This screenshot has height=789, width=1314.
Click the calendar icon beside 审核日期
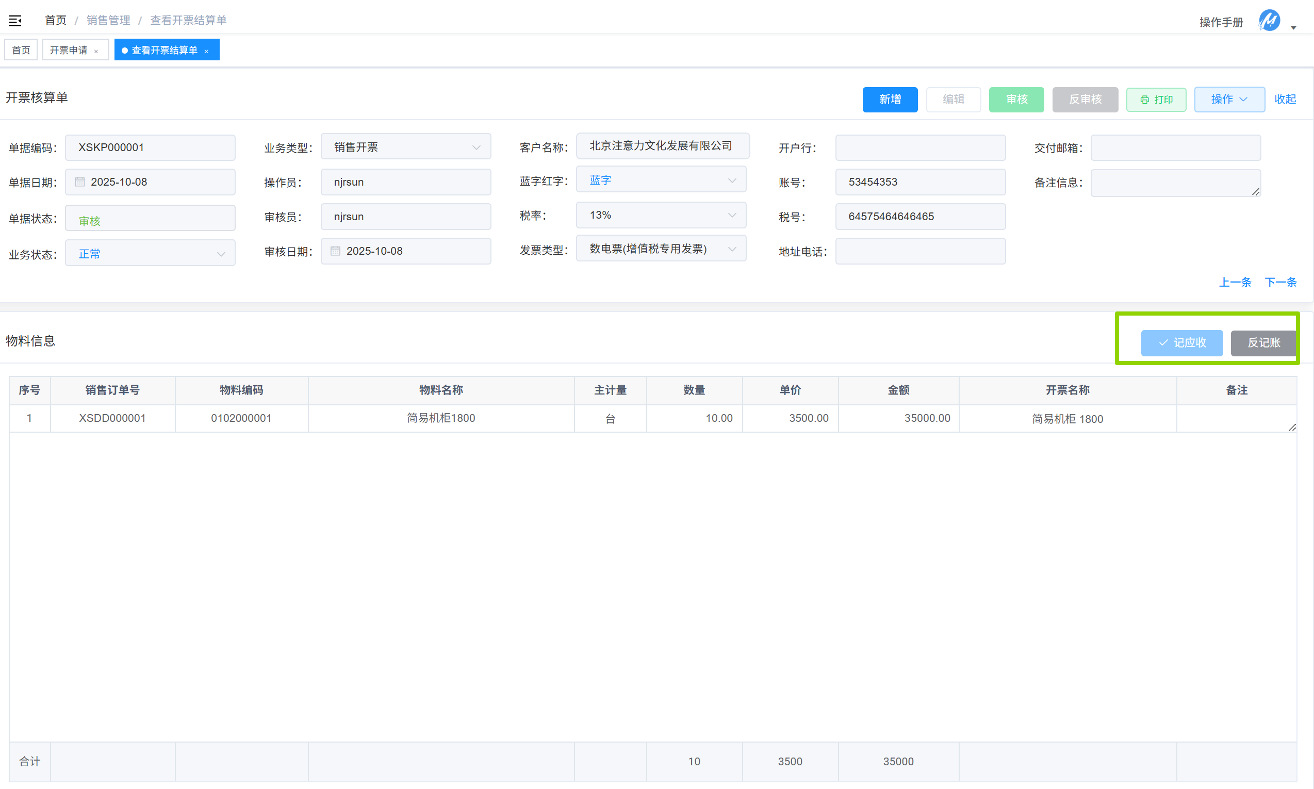tap(335, 251)
